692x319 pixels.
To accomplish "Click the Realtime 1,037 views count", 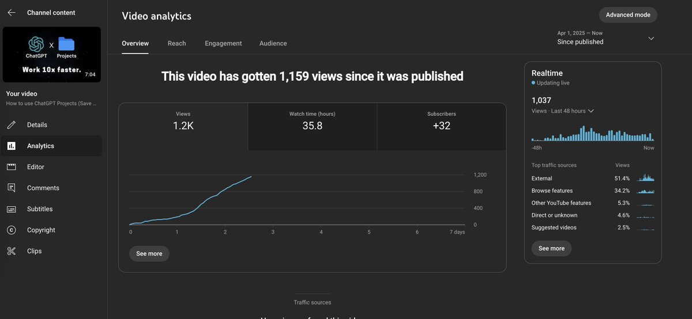I will tap(541, 100).
